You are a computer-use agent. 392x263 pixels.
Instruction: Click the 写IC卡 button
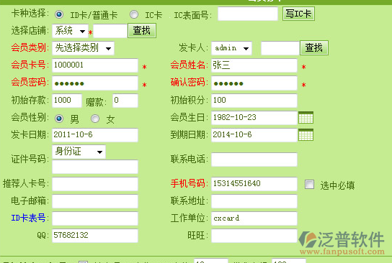pos(298,14)
